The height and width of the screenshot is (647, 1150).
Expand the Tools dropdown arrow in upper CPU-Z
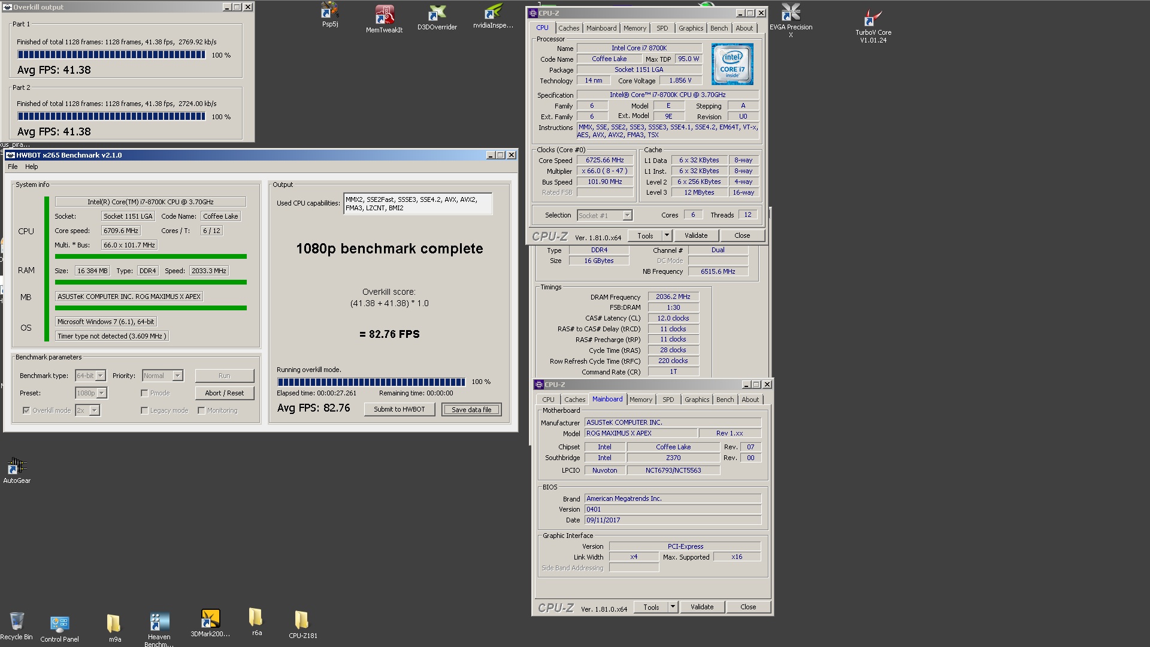click(667, 235)
